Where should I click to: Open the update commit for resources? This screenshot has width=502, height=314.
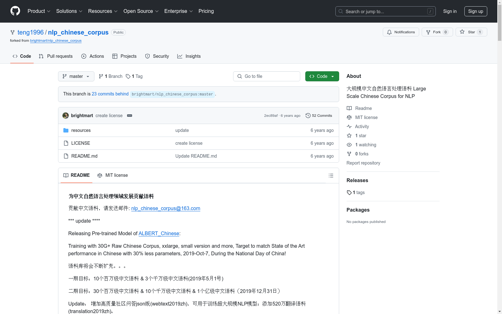pos(182,130)
